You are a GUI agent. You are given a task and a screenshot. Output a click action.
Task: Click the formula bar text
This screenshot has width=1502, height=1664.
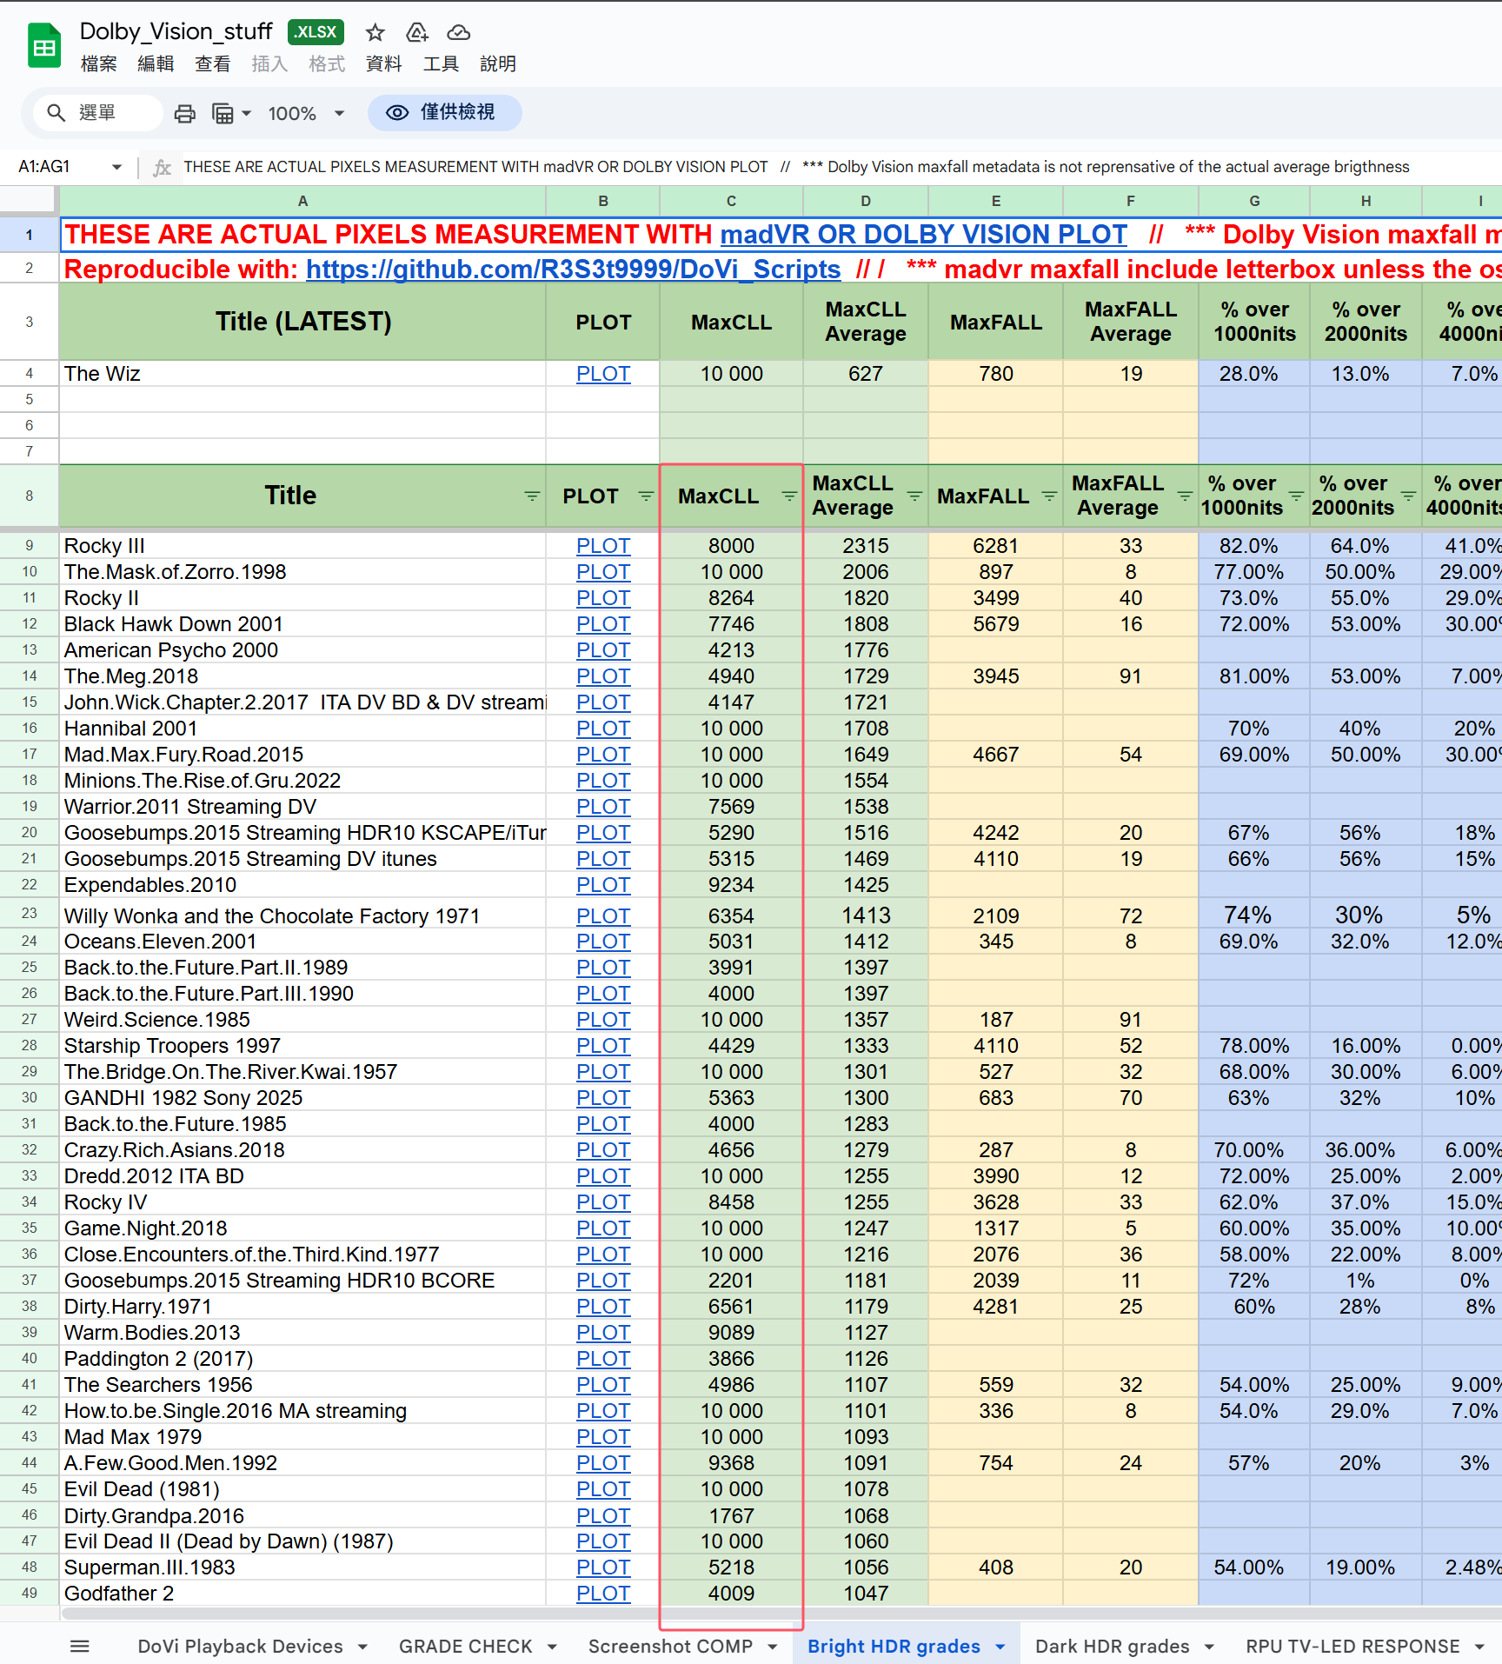coord(796,167)
